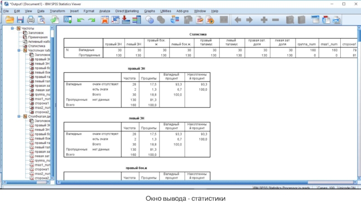Image resolution: width=361 pixels, height=203 pixels.
Task: Click the Collapse minus icon in toolbar
Action: (x=275, y=20)
